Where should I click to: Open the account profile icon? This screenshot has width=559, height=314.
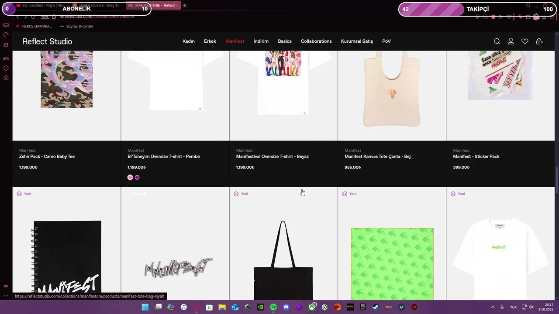[511, 41]
